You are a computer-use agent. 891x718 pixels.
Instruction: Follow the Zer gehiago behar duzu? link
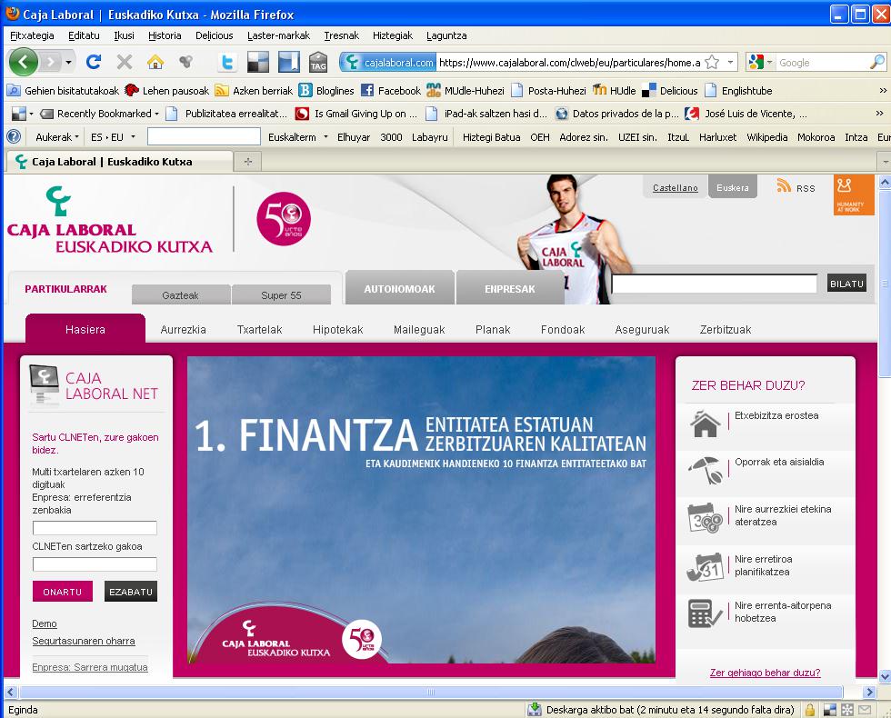point(765,673)
